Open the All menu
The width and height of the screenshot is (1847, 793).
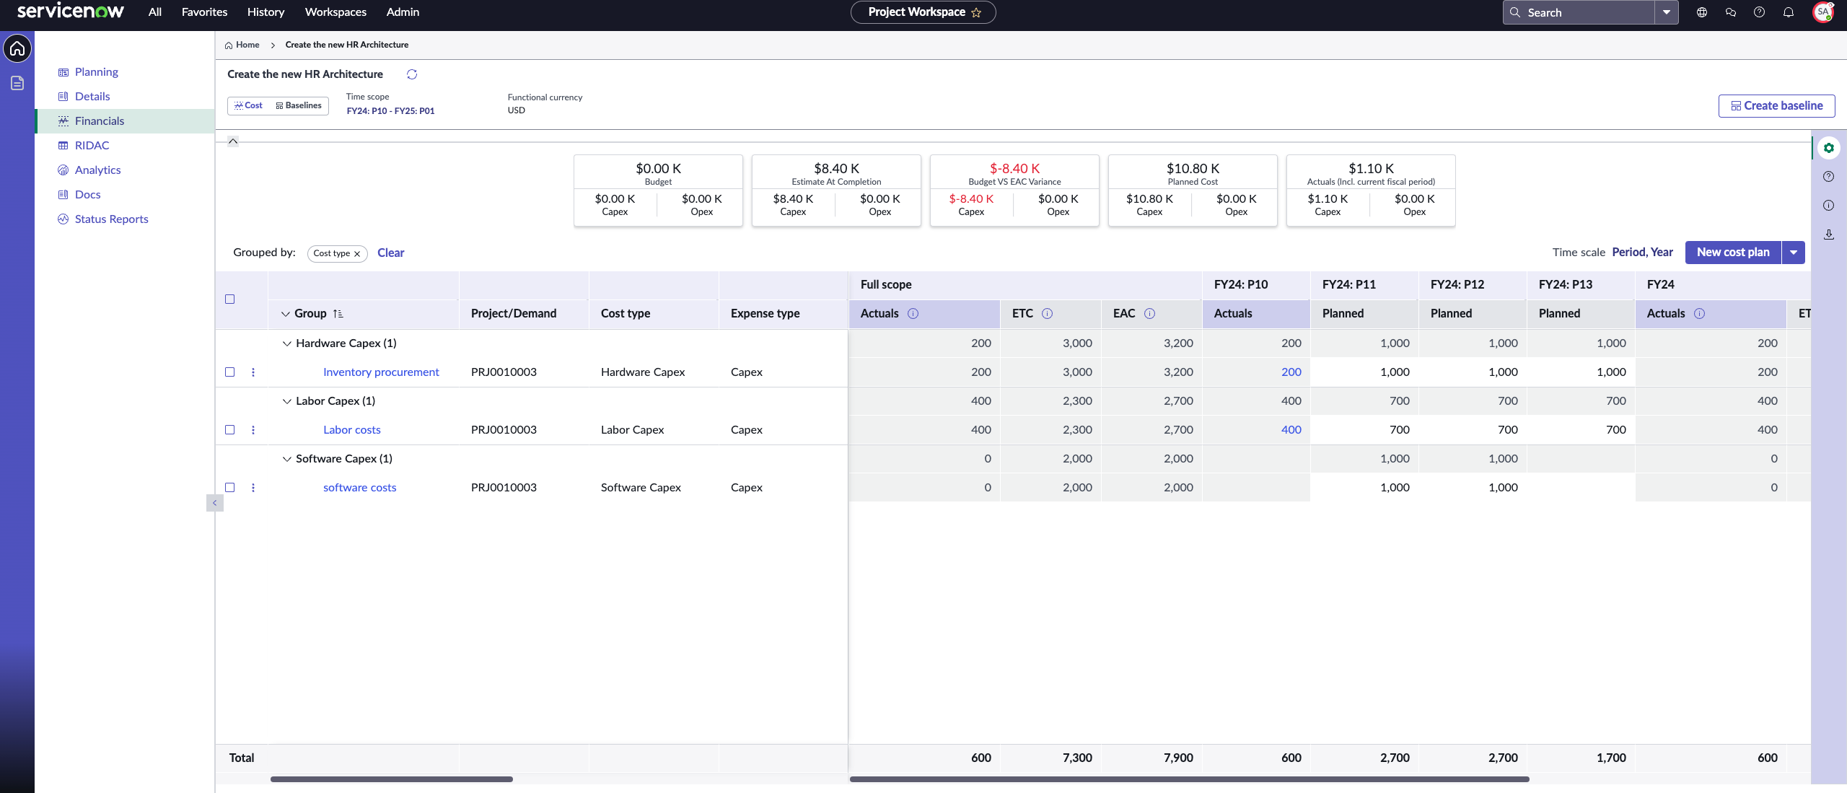click(155, 12)
